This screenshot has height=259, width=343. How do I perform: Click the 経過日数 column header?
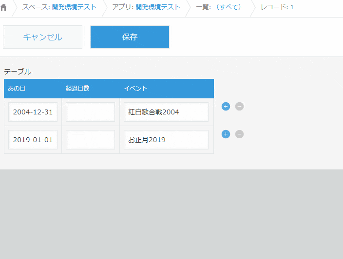click(x=77, y=89)
